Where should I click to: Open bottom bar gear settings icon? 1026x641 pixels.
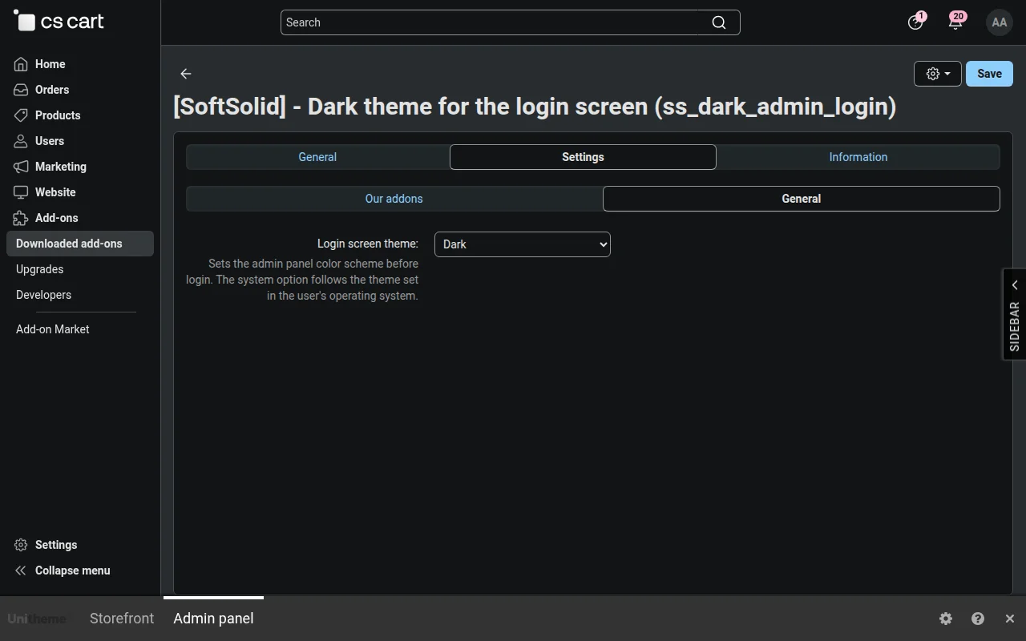pyautogui.click(x=946, y=619)
